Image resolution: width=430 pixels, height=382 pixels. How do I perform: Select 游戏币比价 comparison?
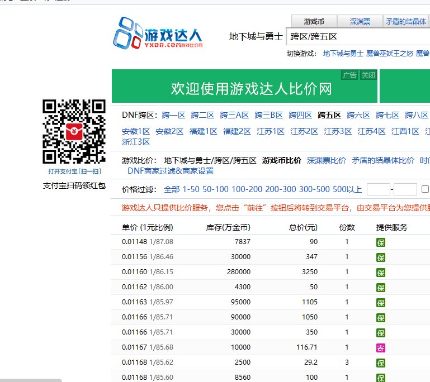click(x=282, y=160)
